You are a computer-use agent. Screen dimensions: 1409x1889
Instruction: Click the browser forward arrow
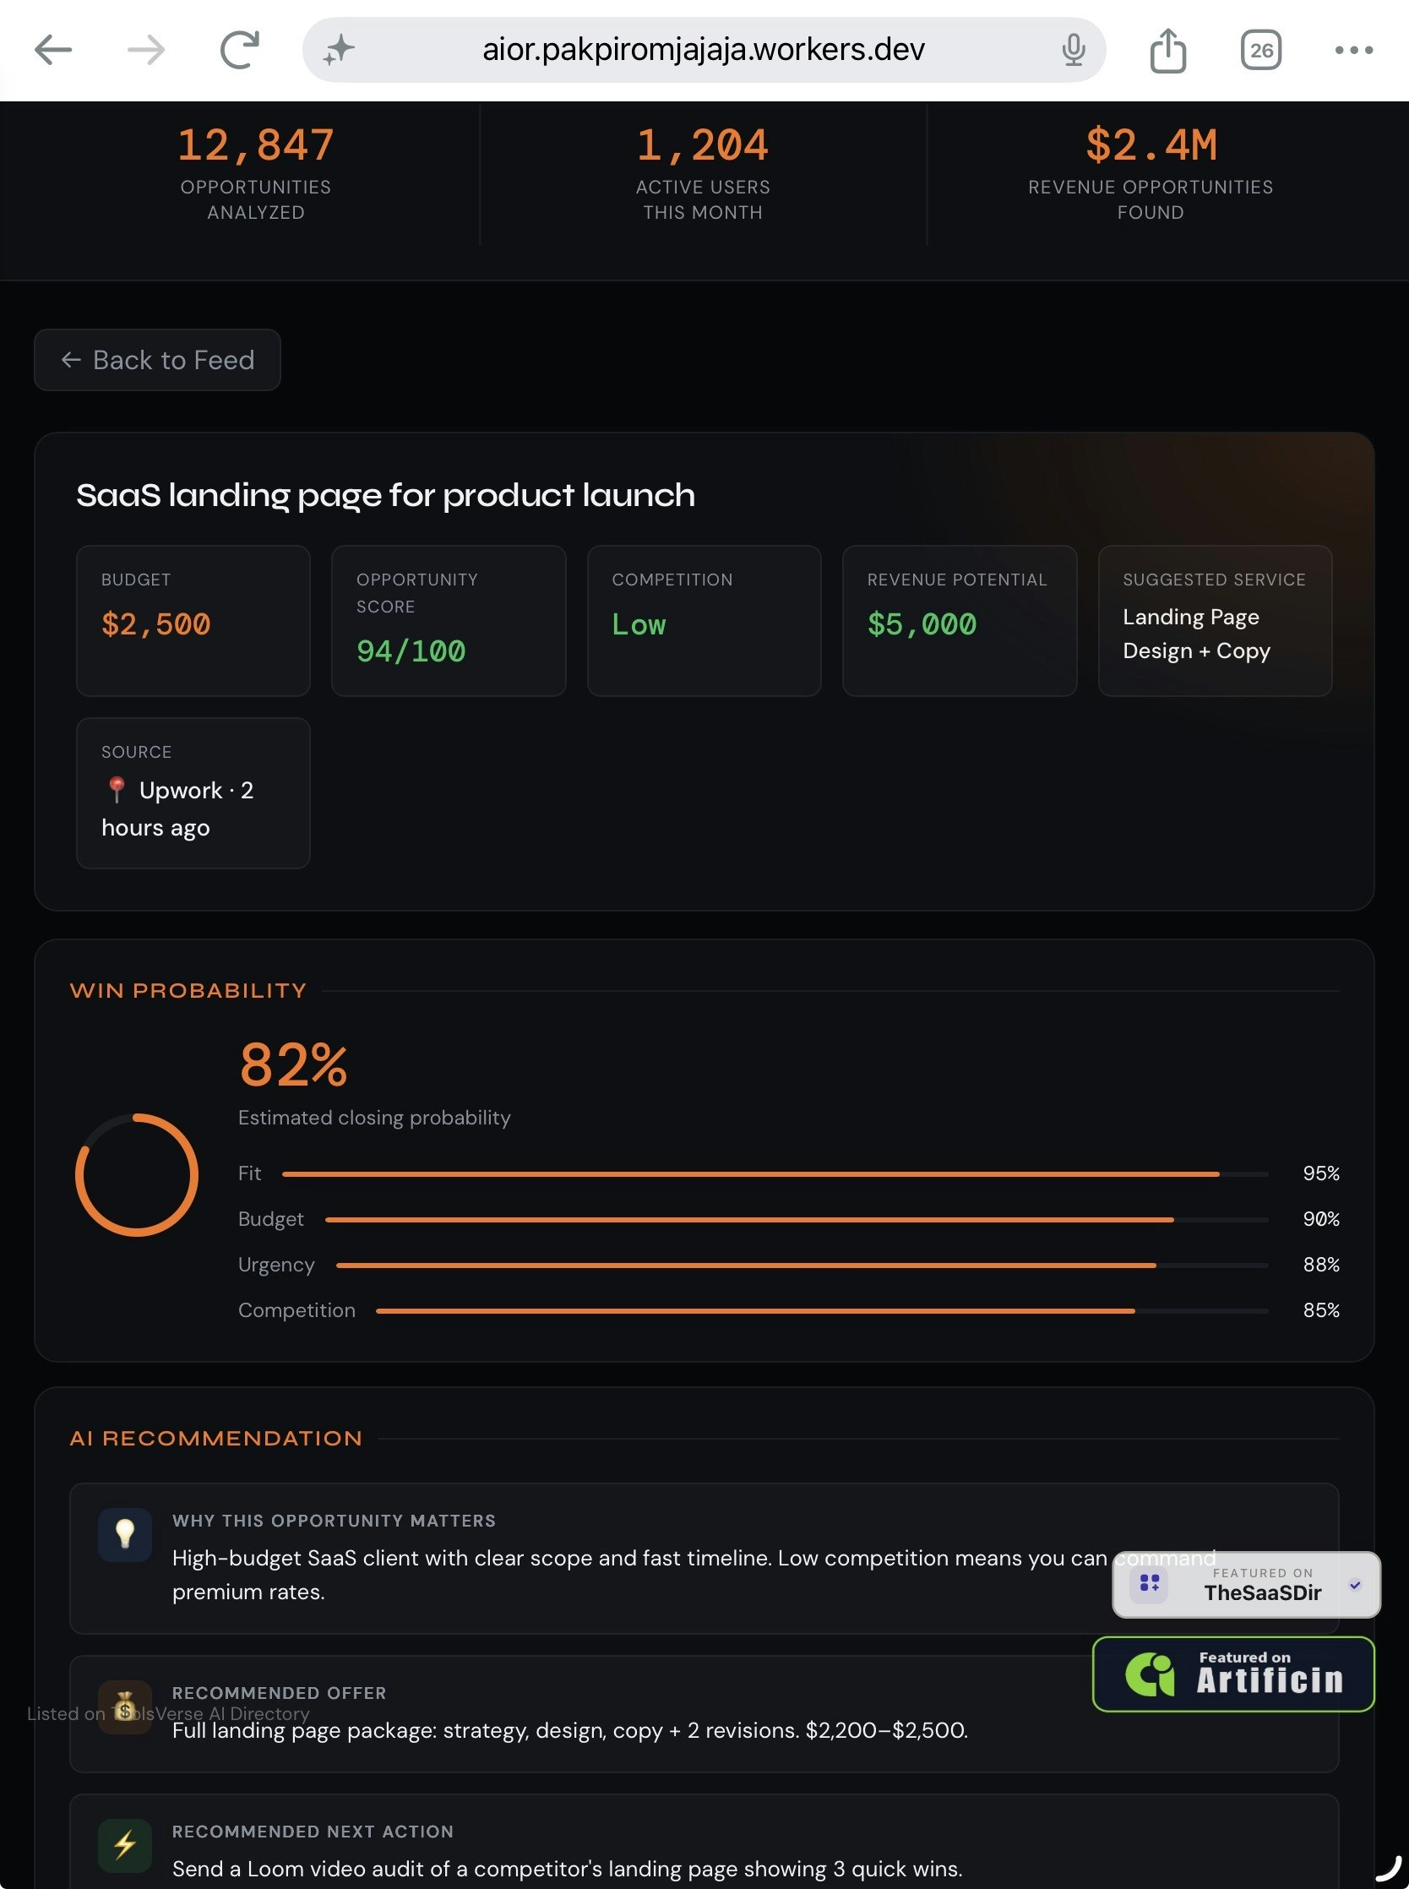[x=146, y=50]
